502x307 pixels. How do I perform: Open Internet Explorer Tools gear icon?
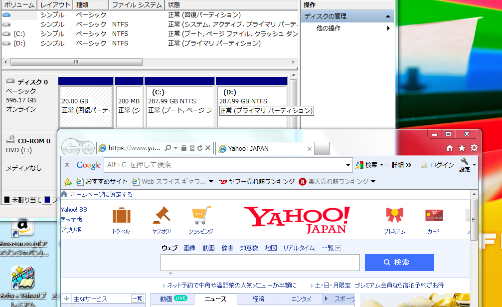coord(474,148)
